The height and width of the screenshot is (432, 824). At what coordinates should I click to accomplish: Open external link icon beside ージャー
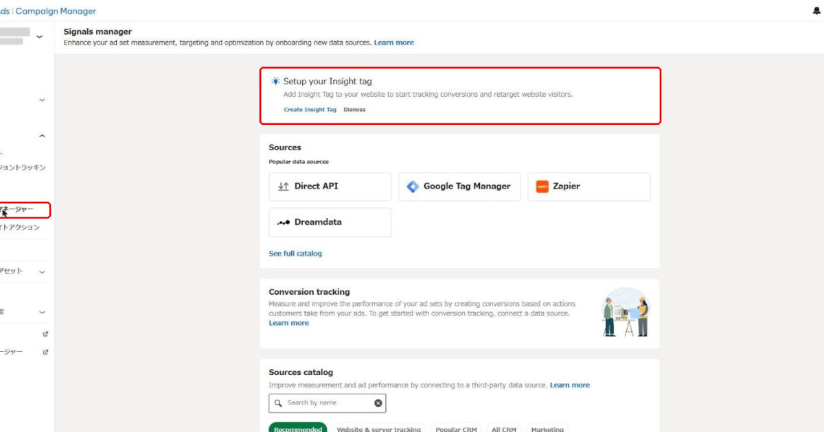[x=45, y=352]
